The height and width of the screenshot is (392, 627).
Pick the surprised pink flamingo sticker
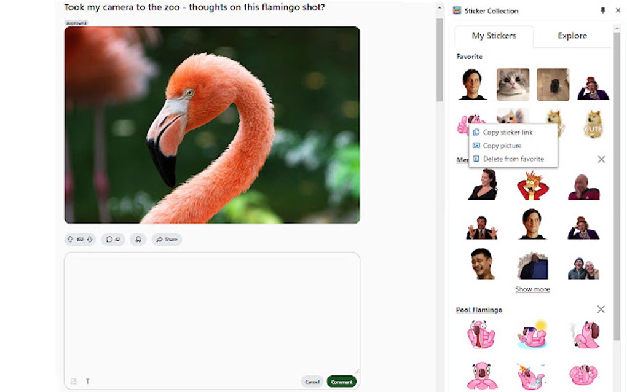[481, 335]
